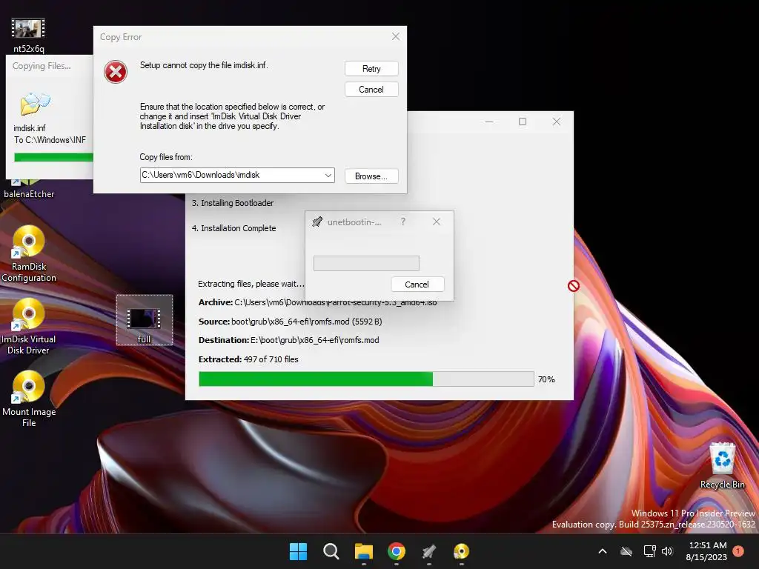Image resolution: width=759 pixels, height=569 pixels.
Task: Click the empty progress bar in unetbootin dialog
Action: (366, 263)
